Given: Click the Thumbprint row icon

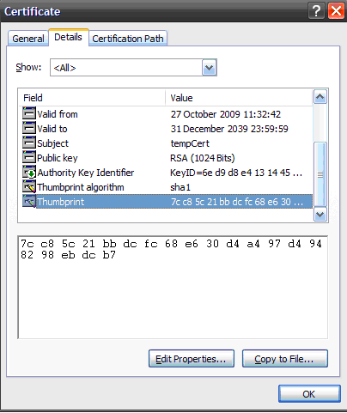Looking at the screenshot, I should pyautogui.click(x=29, y=201).
